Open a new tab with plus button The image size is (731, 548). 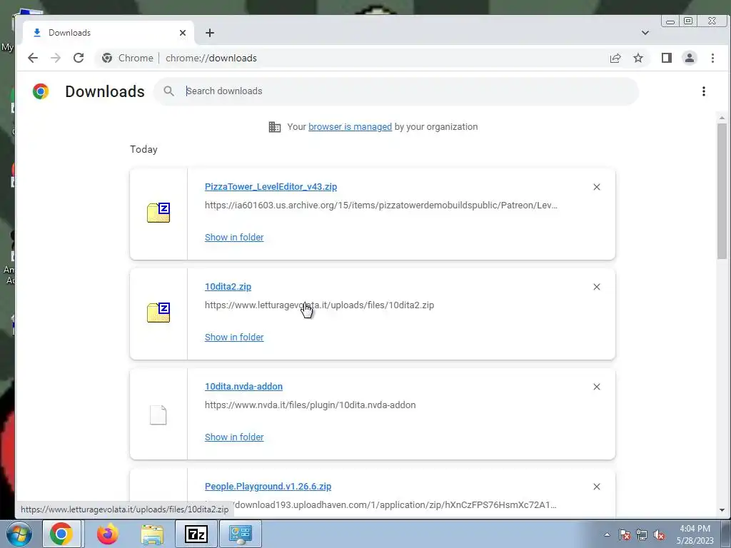(x=210, y=33)
